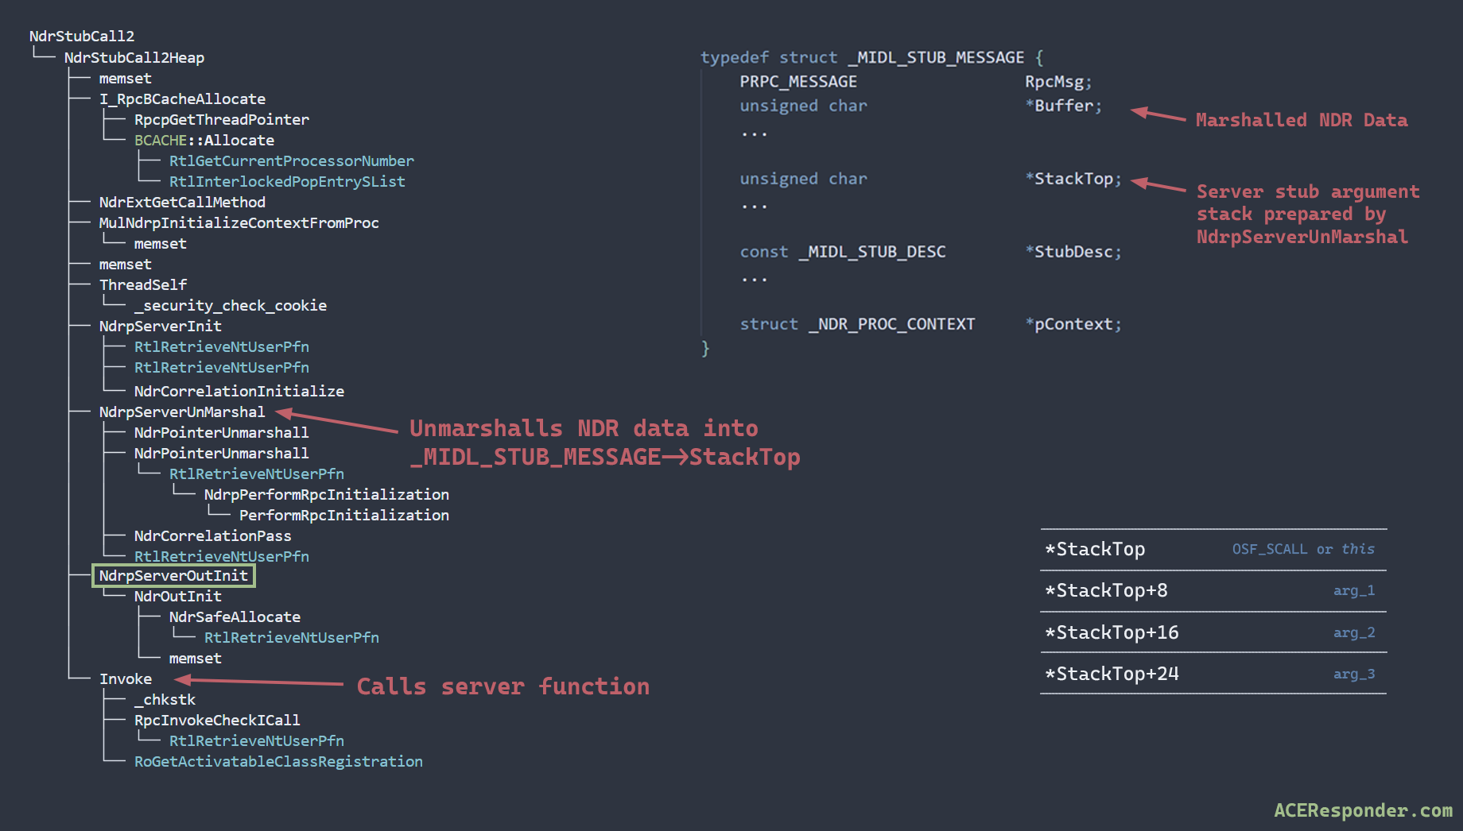1463x831 pixels.
Task: Open the ACEResponder.com watermark link
Action: coord(1363,810)
